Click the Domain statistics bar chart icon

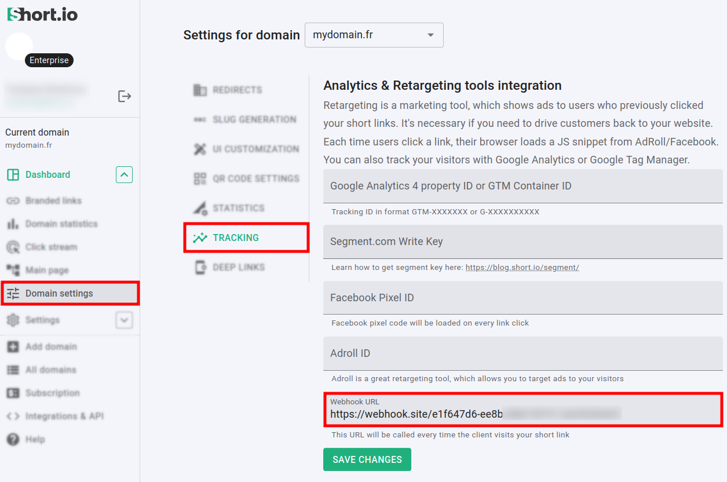click(x=13, y=224)
